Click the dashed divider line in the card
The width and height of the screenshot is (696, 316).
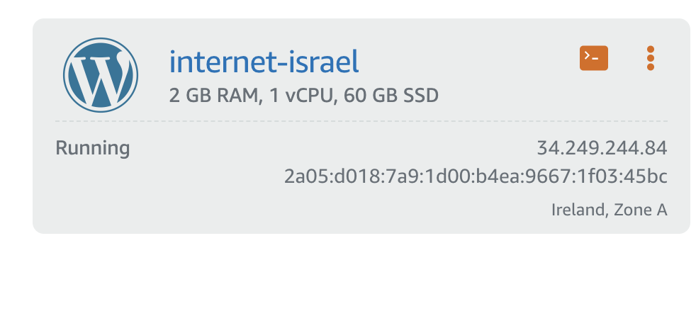click(x=361, y=120)
